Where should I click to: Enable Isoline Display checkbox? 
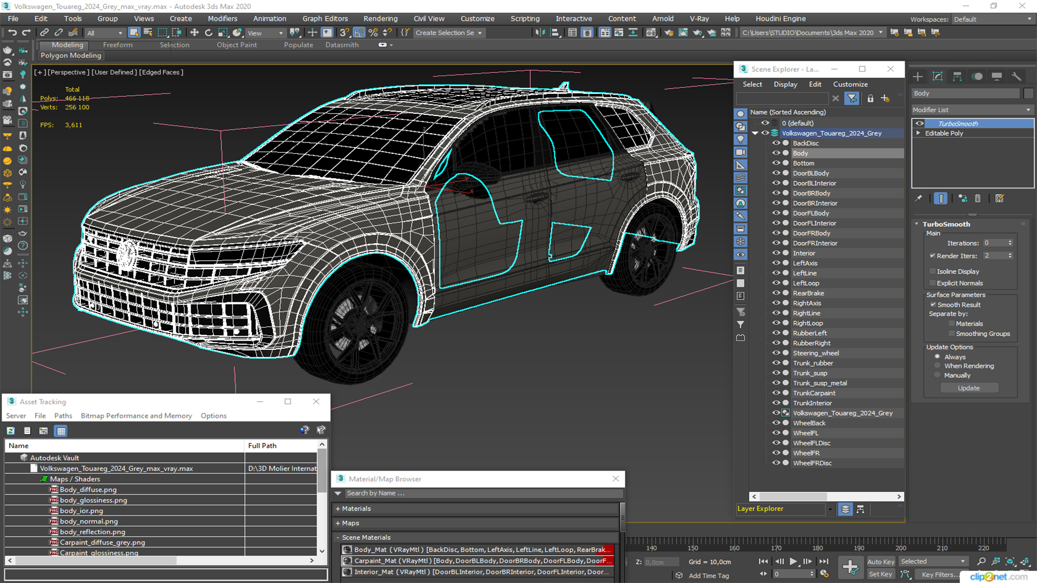tap(932, 272)
